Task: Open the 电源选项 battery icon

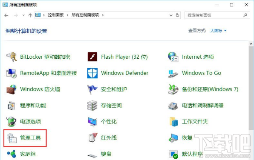Action: coord(11,122)
